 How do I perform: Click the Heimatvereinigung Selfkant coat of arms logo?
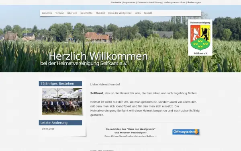(200, 37)
